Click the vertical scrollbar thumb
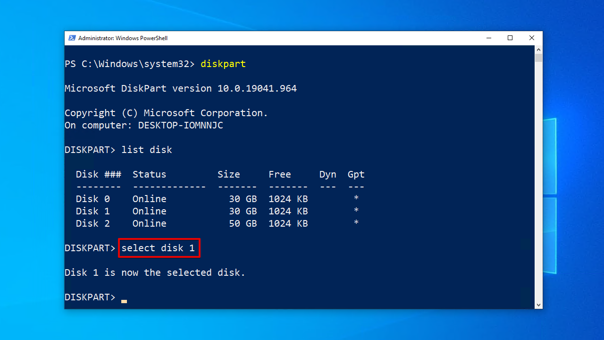 (539, 58)
